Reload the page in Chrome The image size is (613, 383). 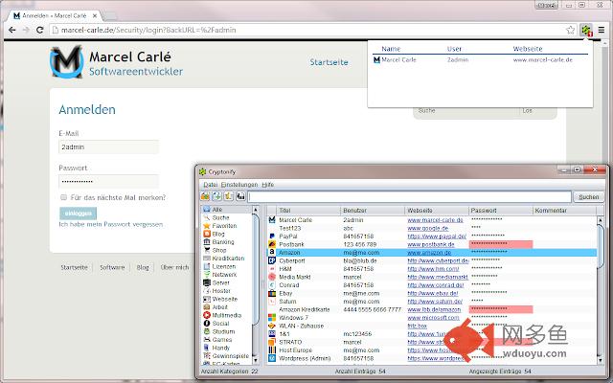(39, 30)
